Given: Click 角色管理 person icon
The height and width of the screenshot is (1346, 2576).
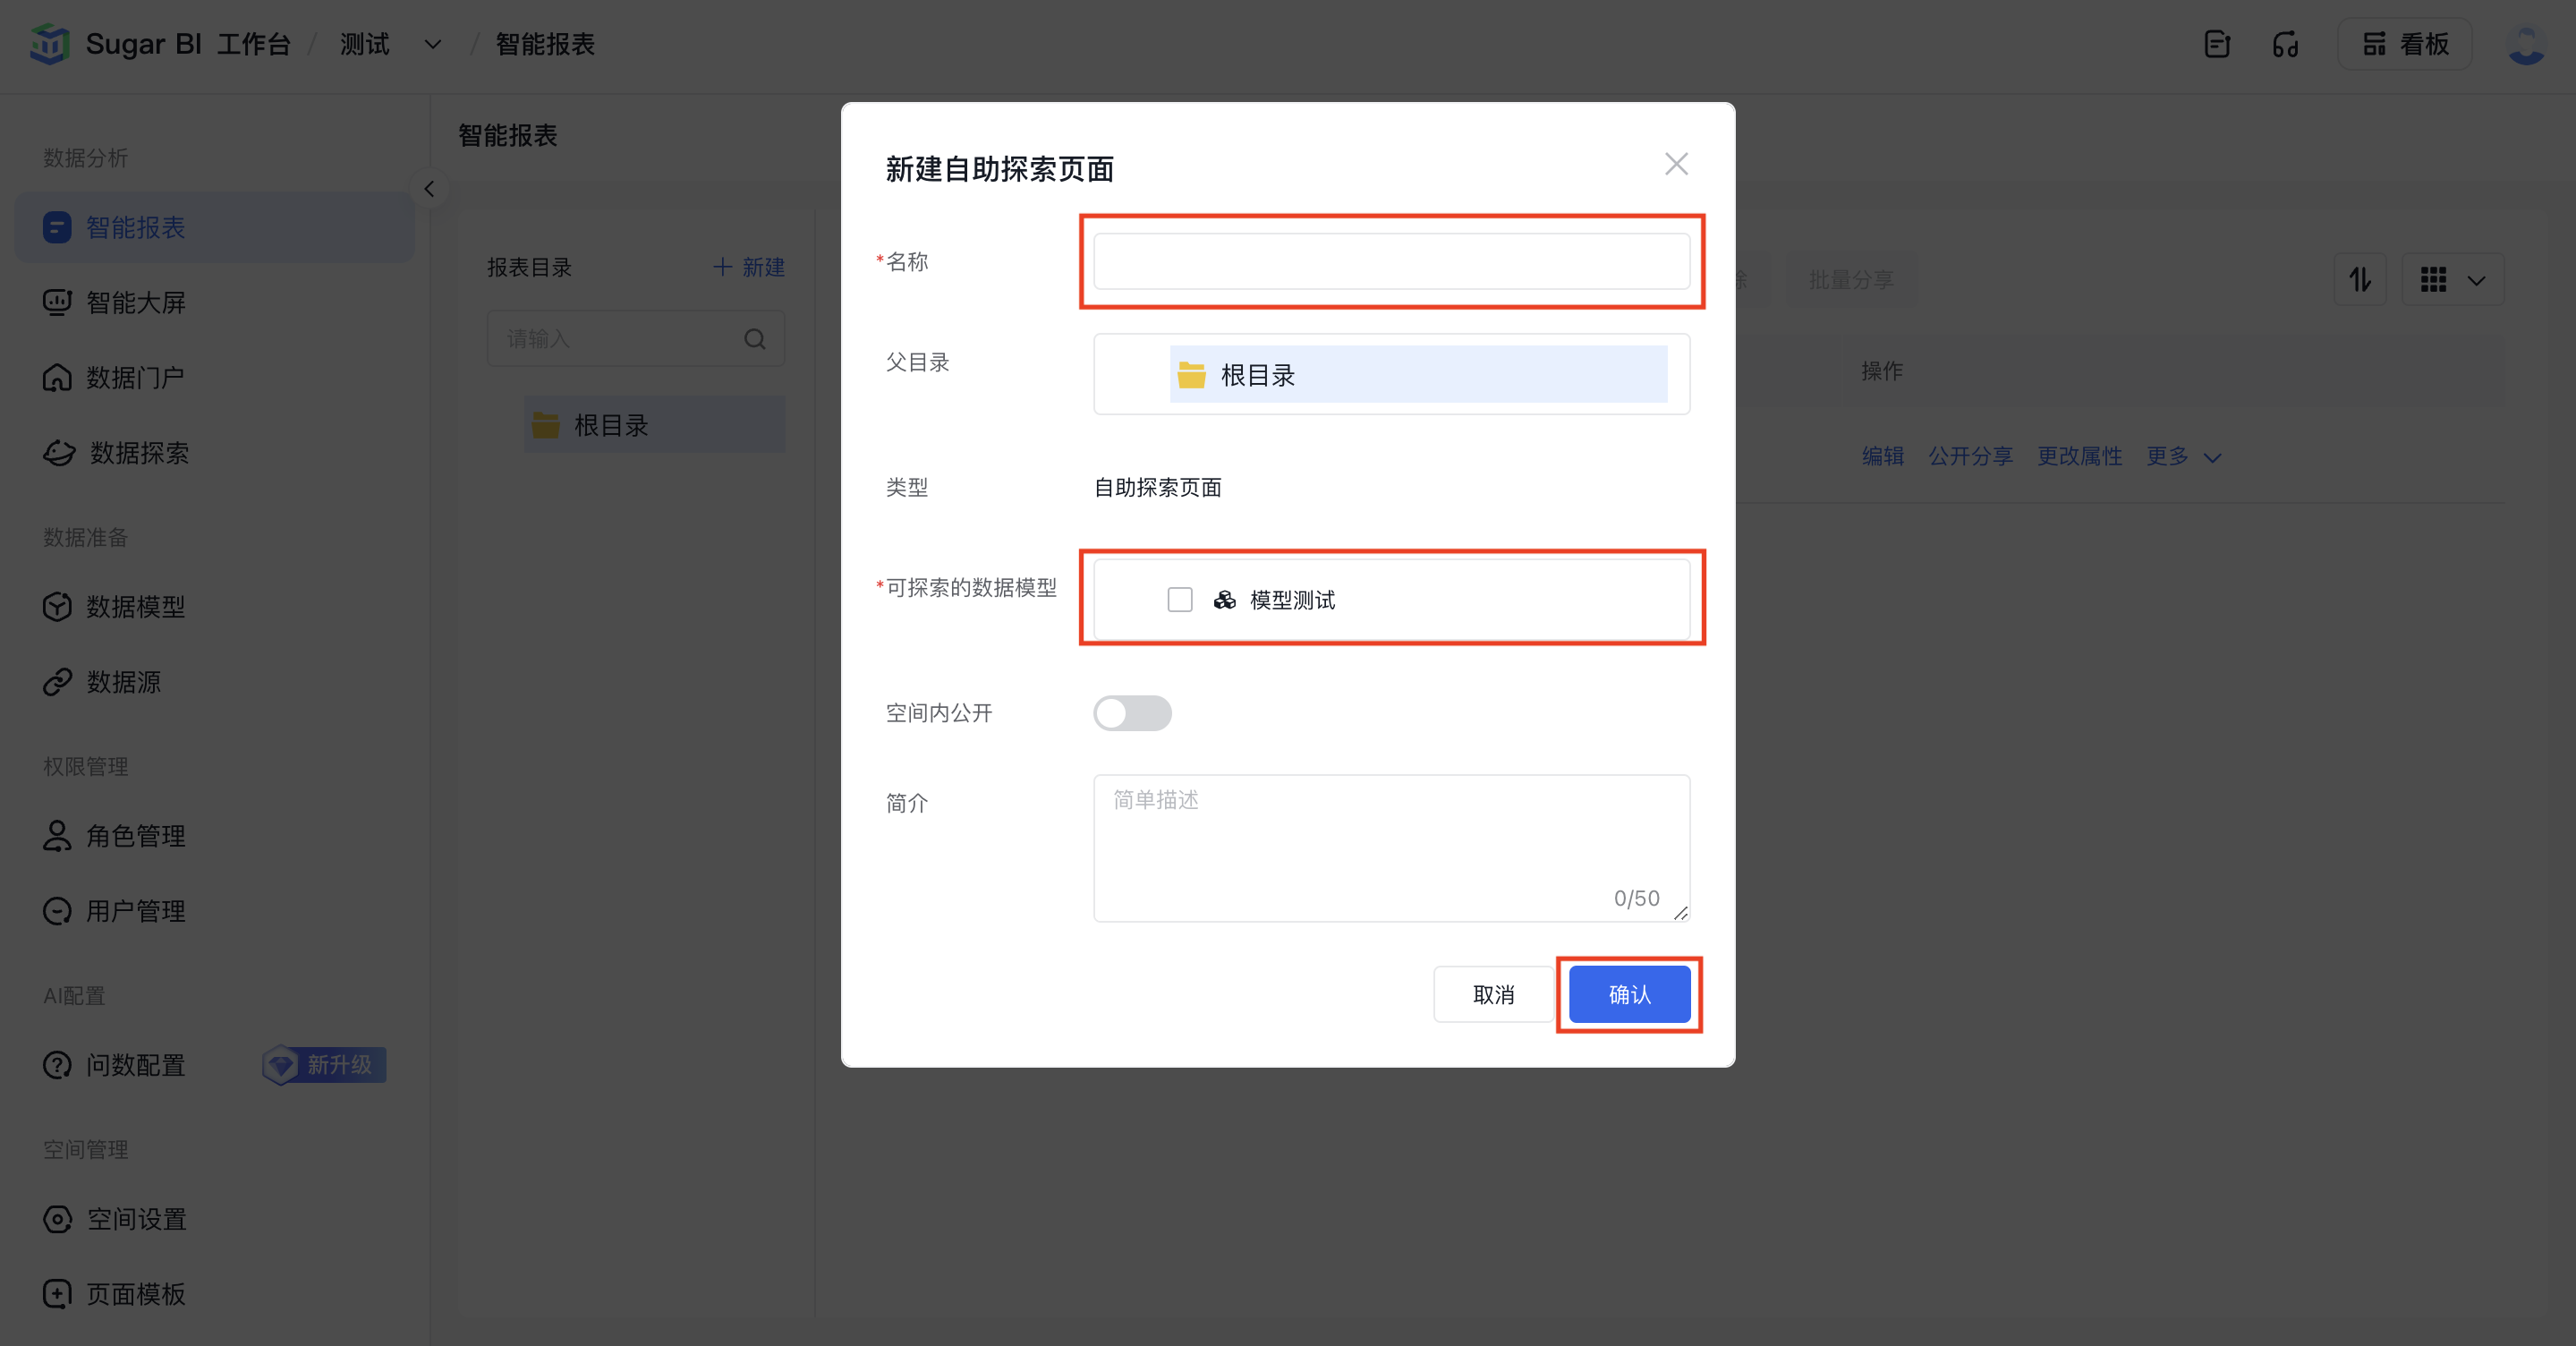Looking at the screenshot, I should (57, 836).
